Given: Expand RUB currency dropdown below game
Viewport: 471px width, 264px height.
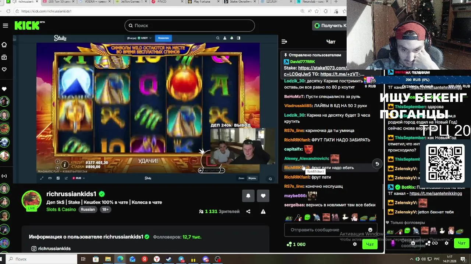Looking at the screenshot, I should click(78, 178).
